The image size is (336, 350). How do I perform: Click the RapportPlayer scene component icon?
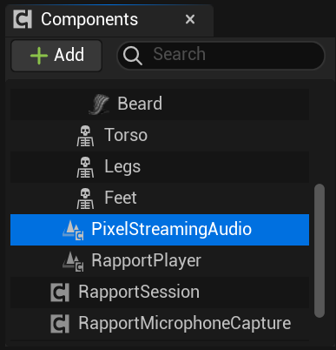click(73, 261)
